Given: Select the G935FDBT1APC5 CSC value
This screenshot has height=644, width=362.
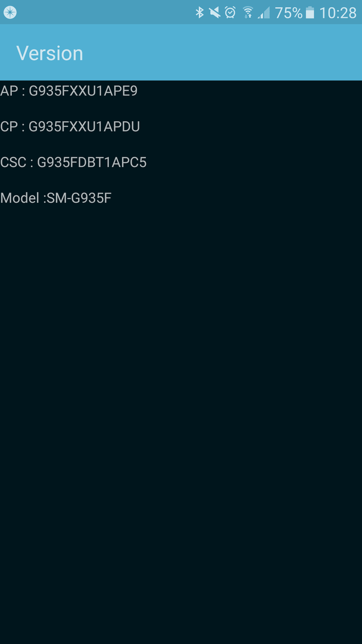Looking at the screenshot, I should [92, 162].
